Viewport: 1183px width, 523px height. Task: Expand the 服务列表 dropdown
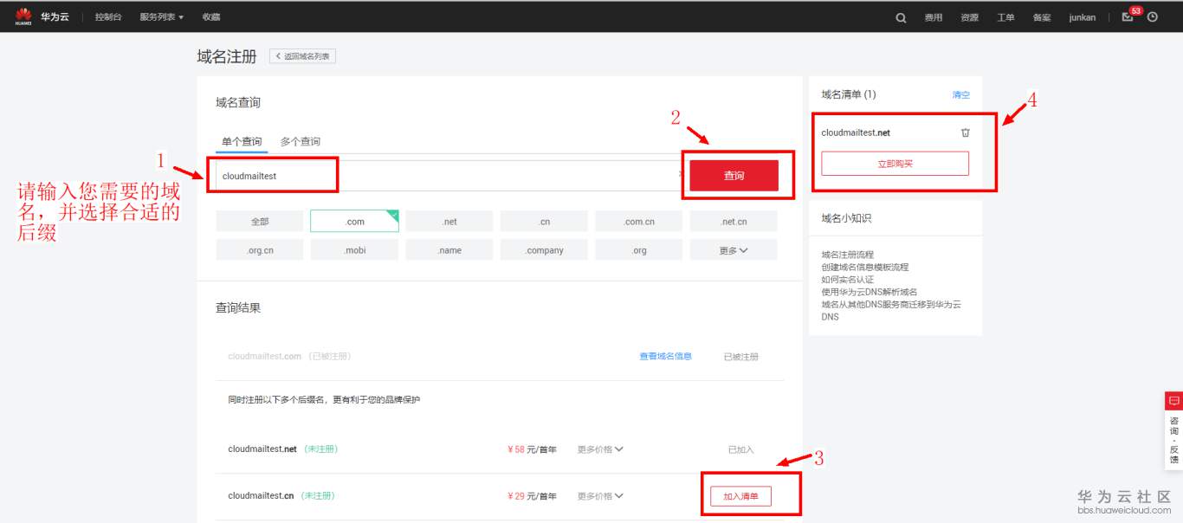click(x=162, y=17)
